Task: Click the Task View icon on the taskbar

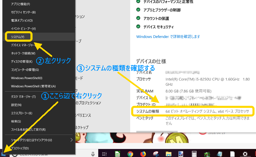Action: click(104, 154)
